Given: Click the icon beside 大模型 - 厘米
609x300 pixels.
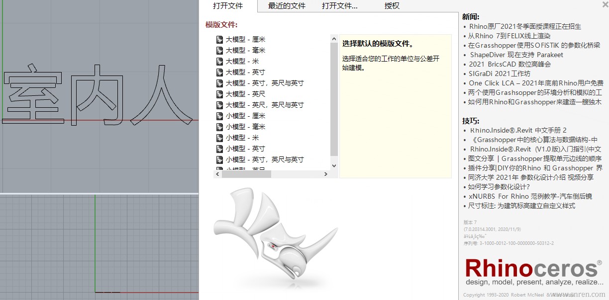Looking at the screenshot, I should click(x=219, y=39).
